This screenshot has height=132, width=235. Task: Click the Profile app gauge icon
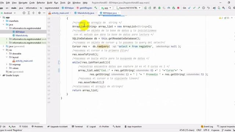click(169, 8)
